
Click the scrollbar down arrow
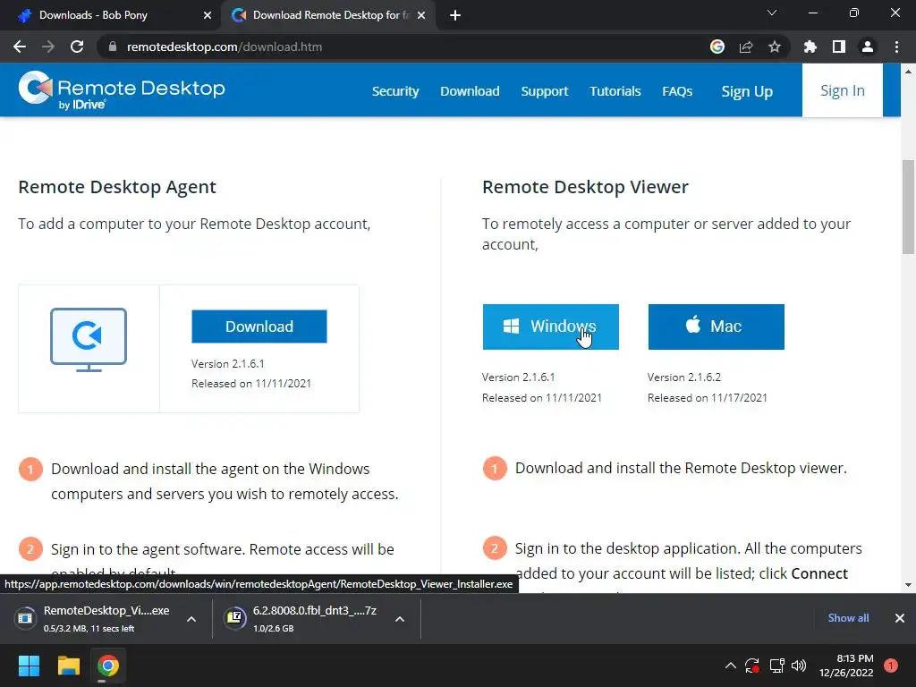[x=908, y=585]
